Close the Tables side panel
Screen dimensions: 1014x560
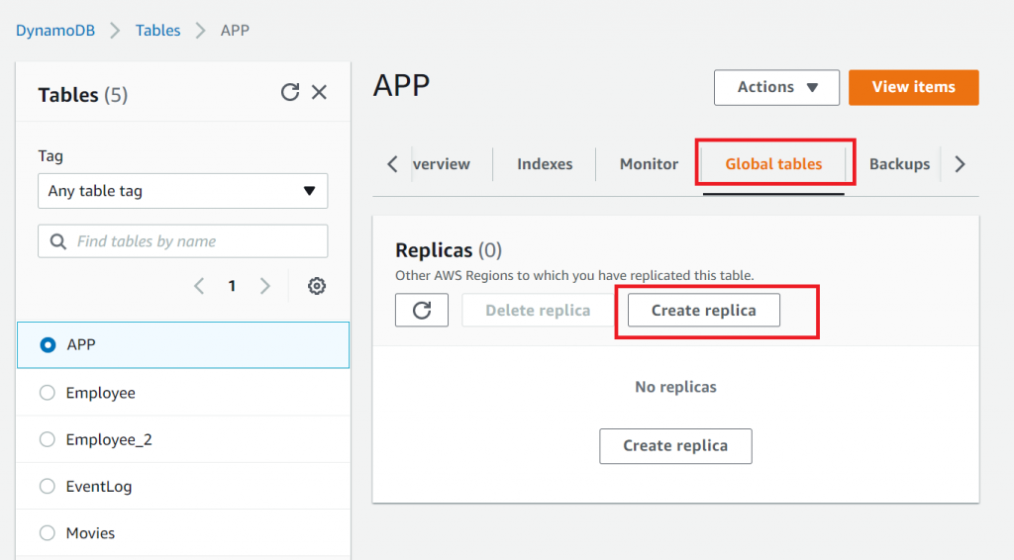[x=320, y=92]
